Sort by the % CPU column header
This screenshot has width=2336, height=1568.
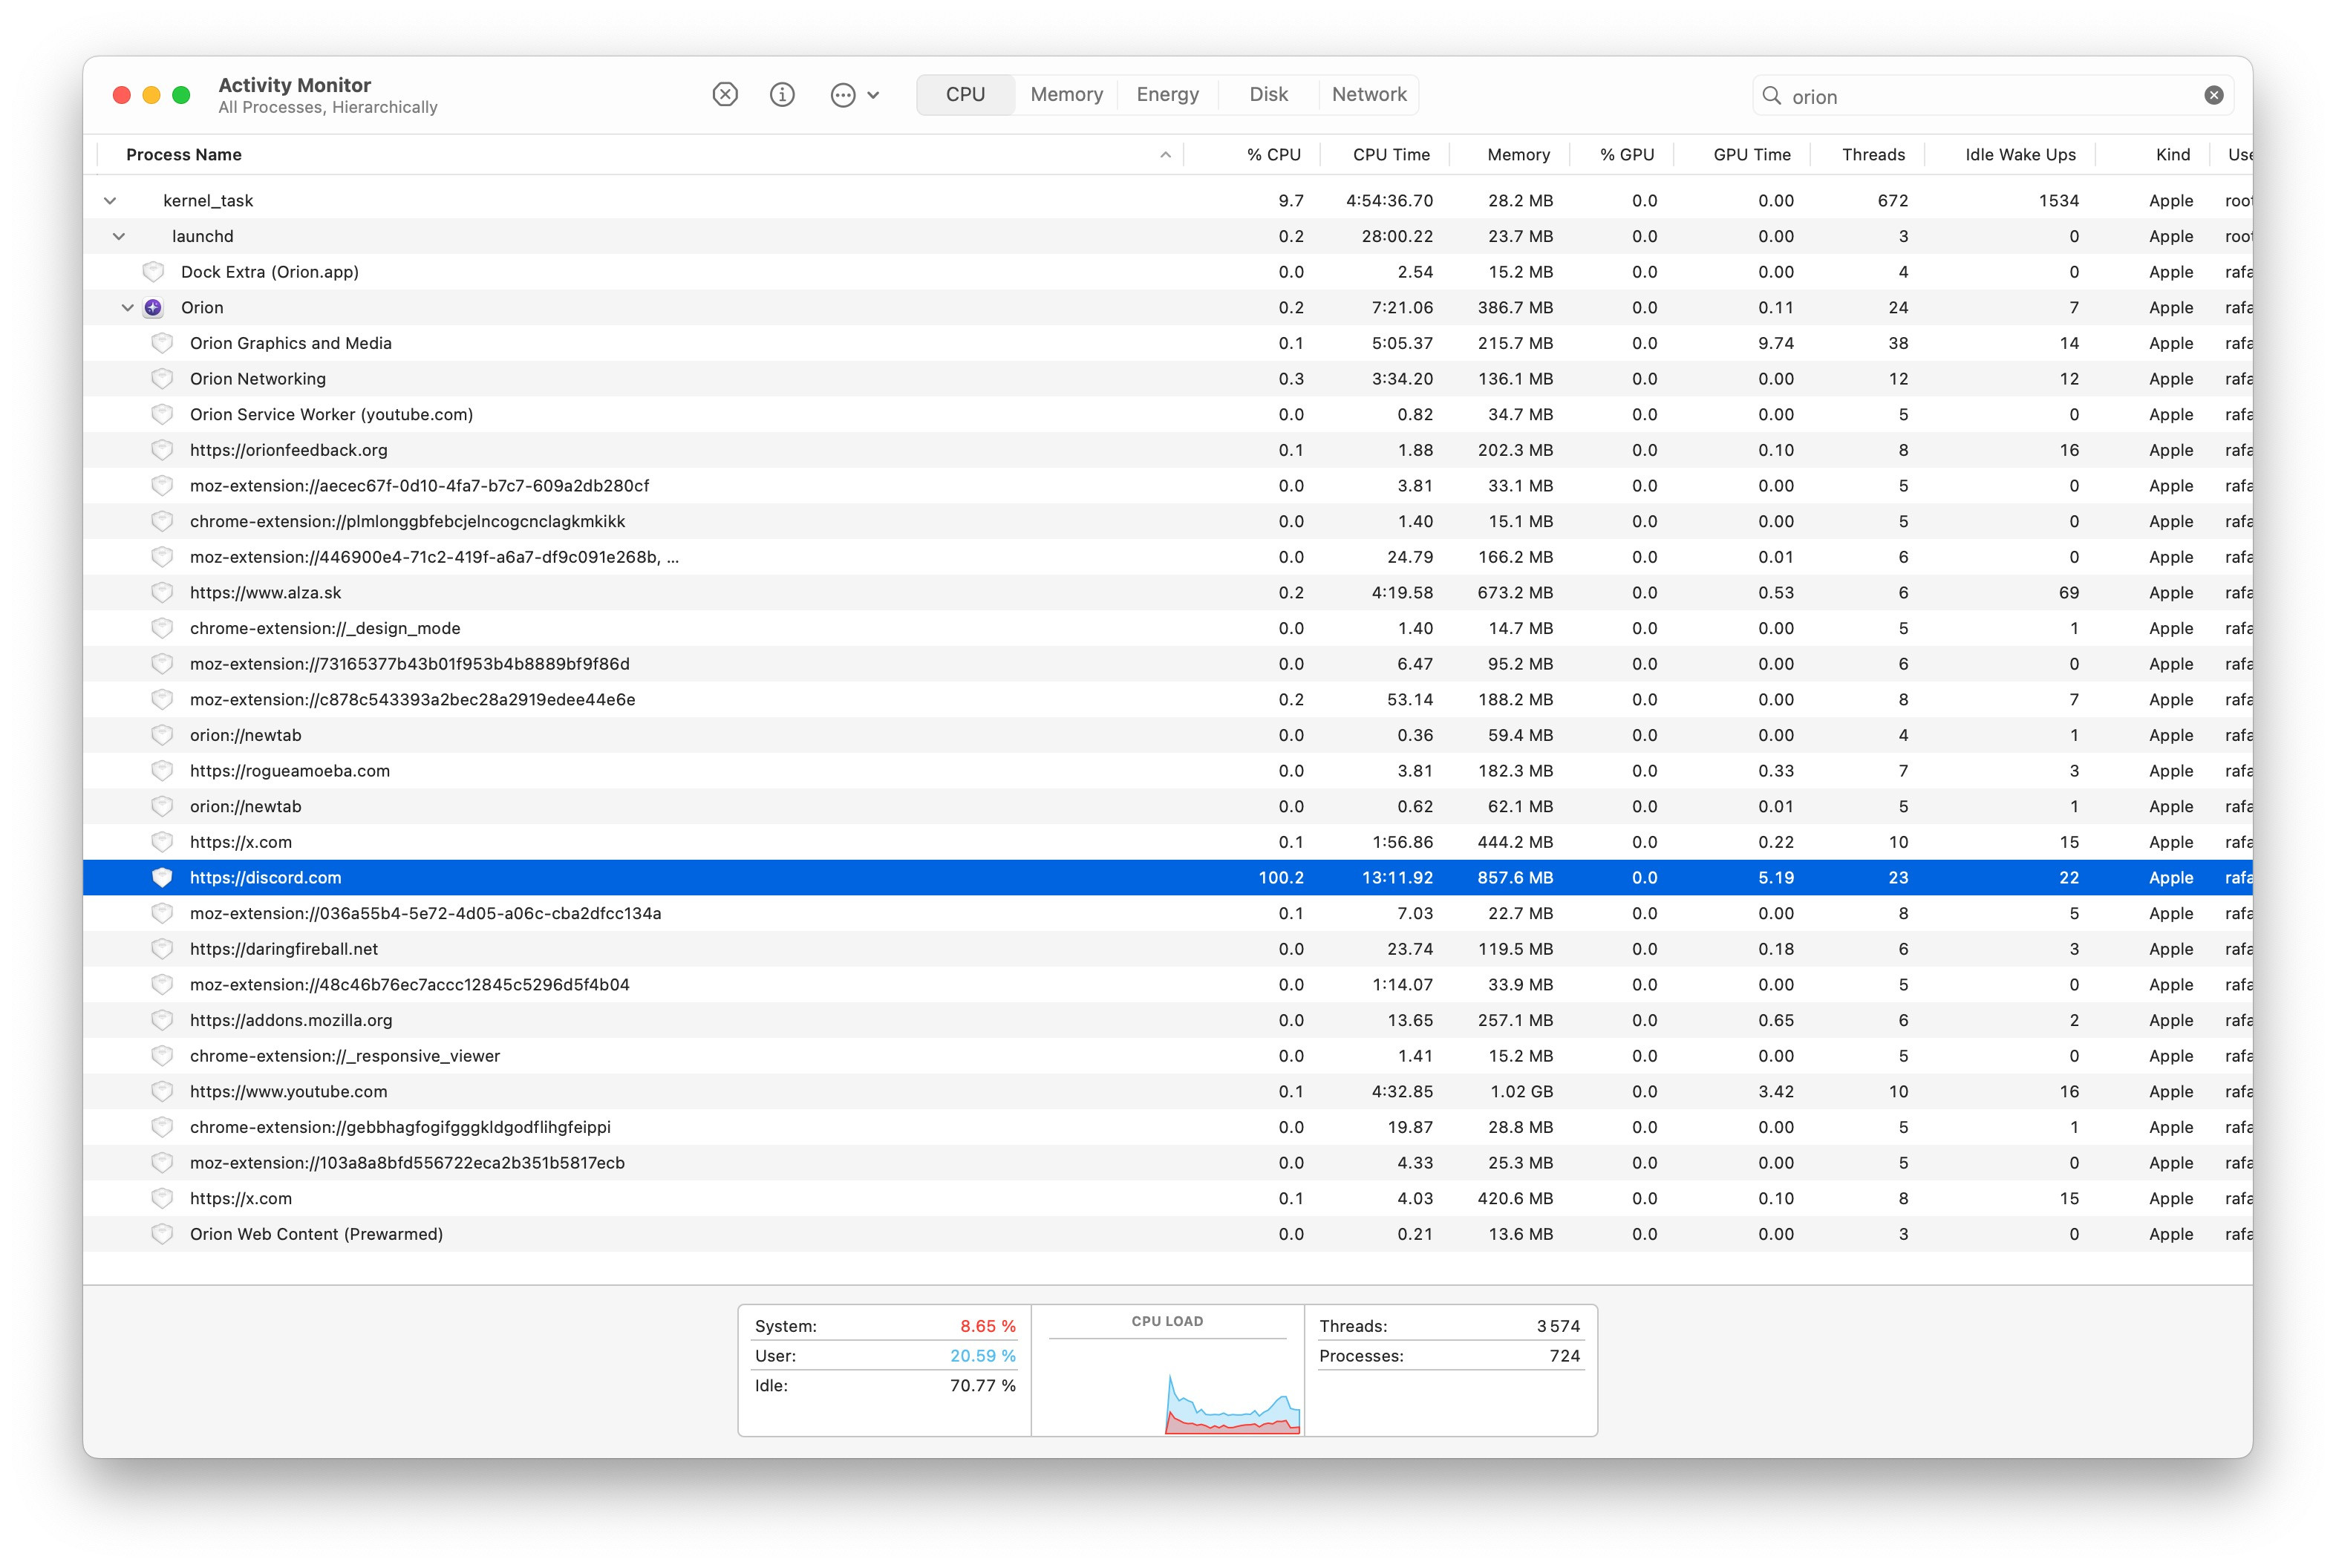click(x=1273, y=154)
